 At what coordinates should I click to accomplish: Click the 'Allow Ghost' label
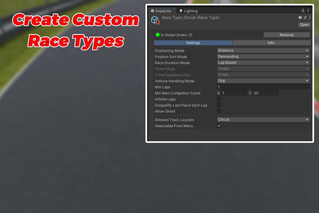165,111
